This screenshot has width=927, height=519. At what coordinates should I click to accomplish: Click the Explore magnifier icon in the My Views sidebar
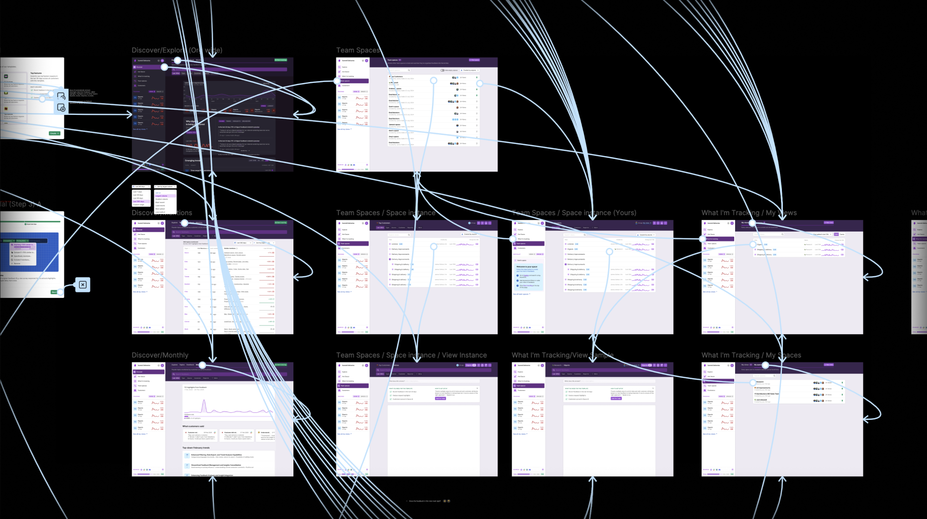coord(705,230)
